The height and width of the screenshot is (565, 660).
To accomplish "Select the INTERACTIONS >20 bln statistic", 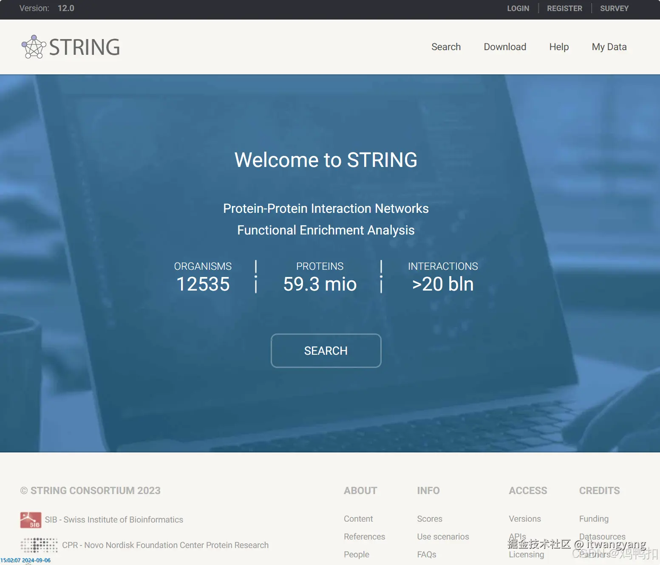I will click(443, 277).
